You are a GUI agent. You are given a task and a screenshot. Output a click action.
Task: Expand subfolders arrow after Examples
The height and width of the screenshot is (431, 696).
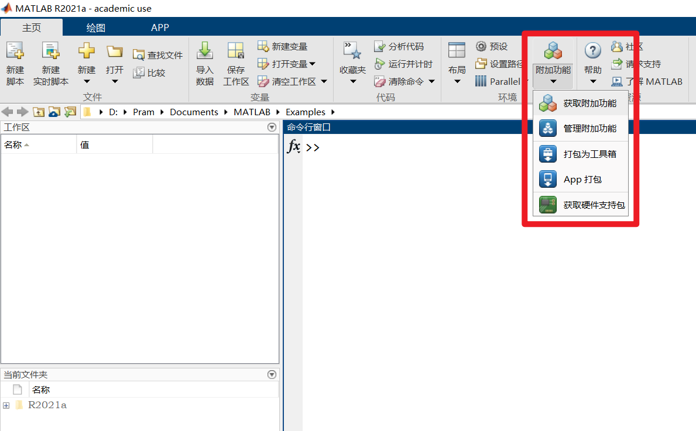[x=333, y=112]
